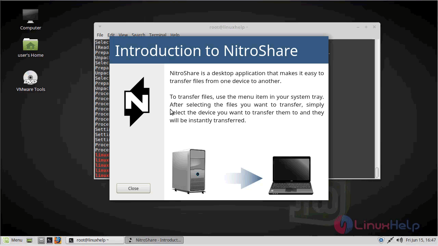Open the volume control tray icon
The height and width of the screenshot is (246, 438).
399,240
